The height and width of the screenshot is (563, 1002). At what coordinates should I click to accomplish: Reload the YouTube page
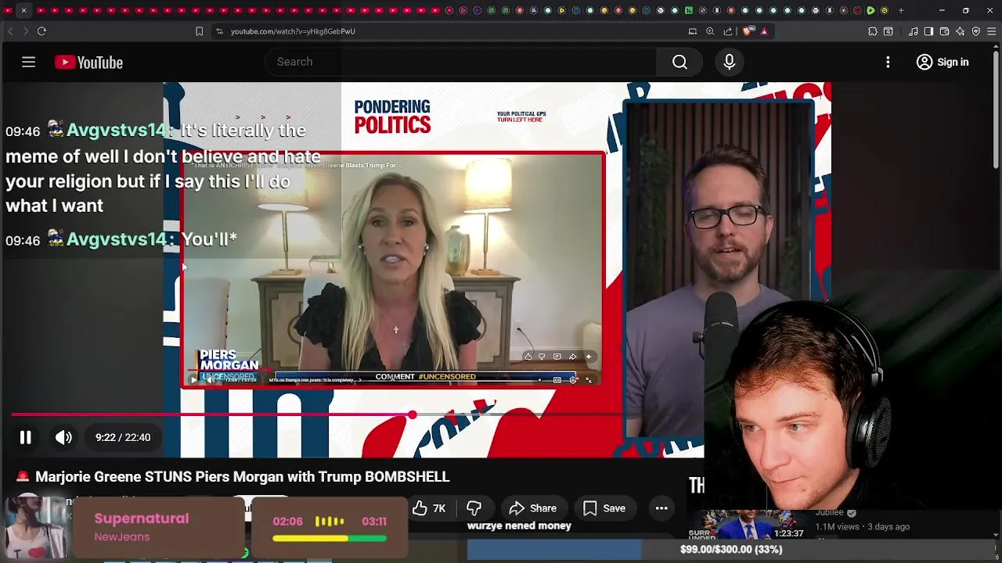point(41,31)
